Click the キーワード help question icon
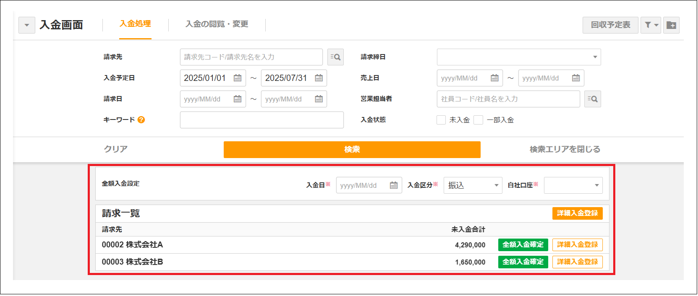698x296 pixels. pyautogui.click(x=141, y=120)
